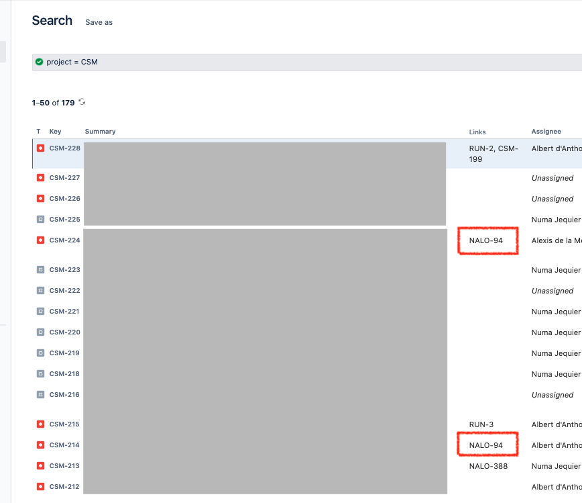Click the gray task icon for CSM-216

[x=40, y=394]
